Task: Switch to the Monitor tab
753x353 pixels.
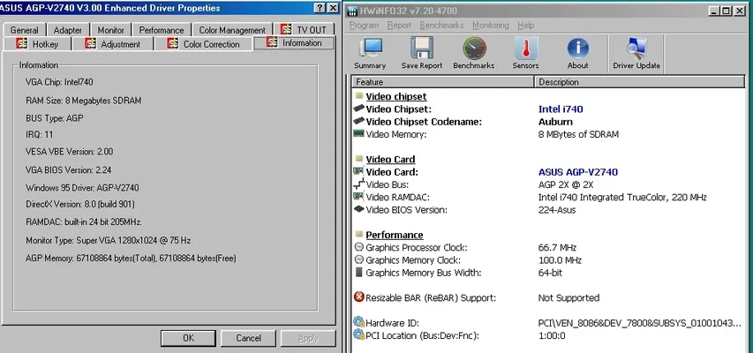Action: pos(111,30)
